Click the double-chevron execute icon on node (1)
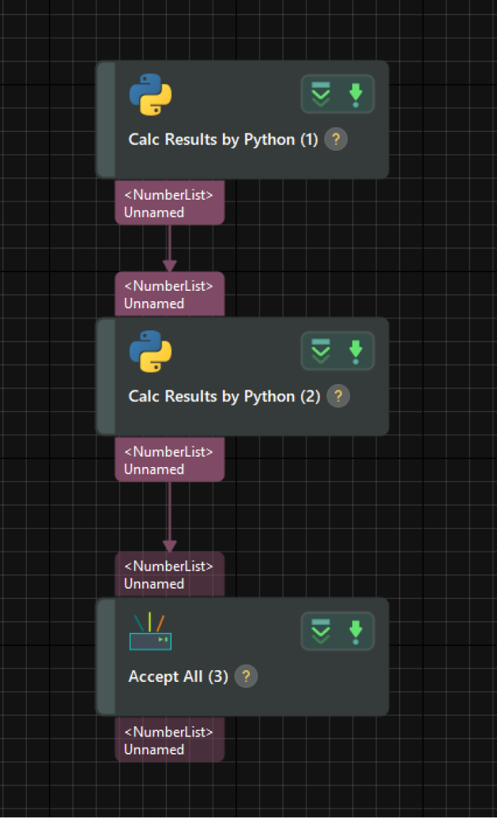 320,94
